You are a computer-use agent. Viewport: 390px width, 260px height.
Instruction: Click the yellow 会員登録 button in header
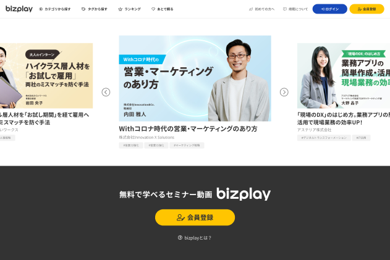tap(367, 9)
